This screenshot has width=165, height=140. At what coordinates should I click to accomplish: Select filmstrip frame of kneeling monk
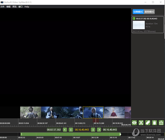point(51,112)
